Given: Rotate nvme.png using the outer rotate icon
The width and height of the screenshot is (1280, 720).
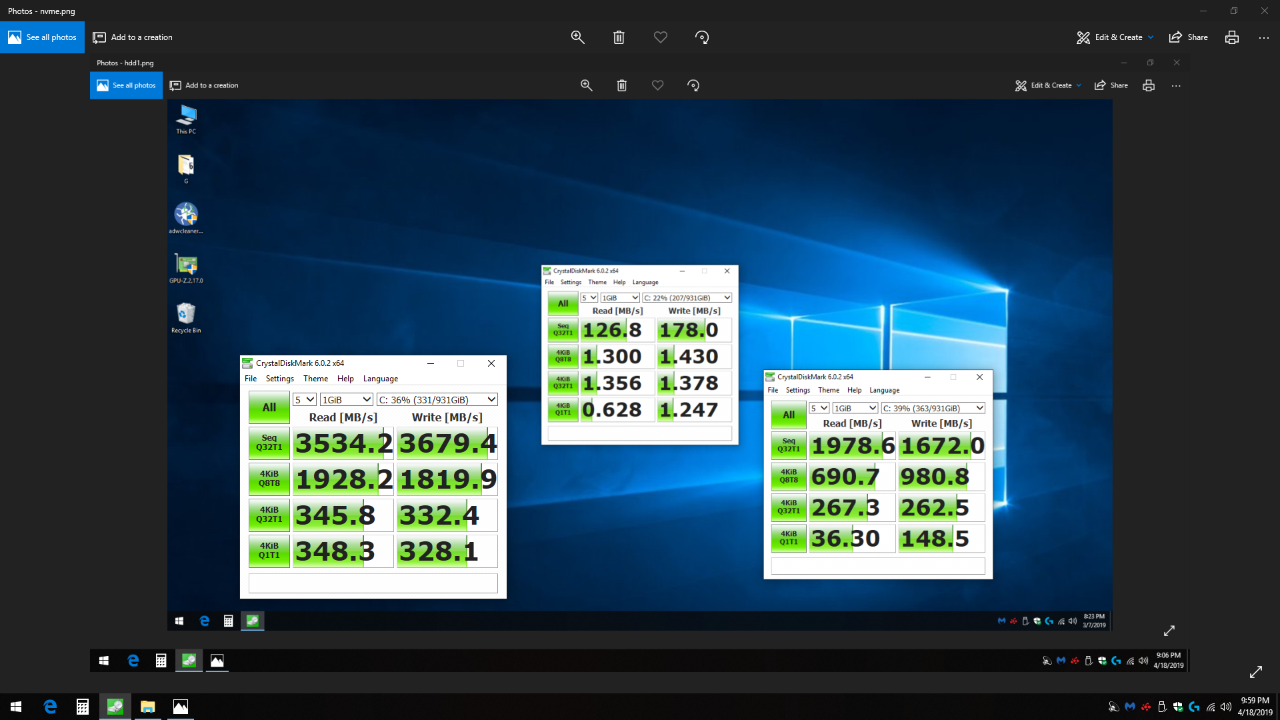Looking at the screenshot, I should click(x=702, y=37).
